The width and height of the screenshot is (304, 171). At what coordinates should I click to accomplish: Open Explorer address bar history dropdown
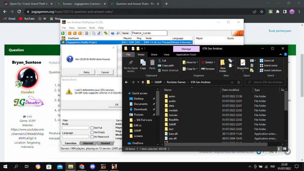point(232,82)
